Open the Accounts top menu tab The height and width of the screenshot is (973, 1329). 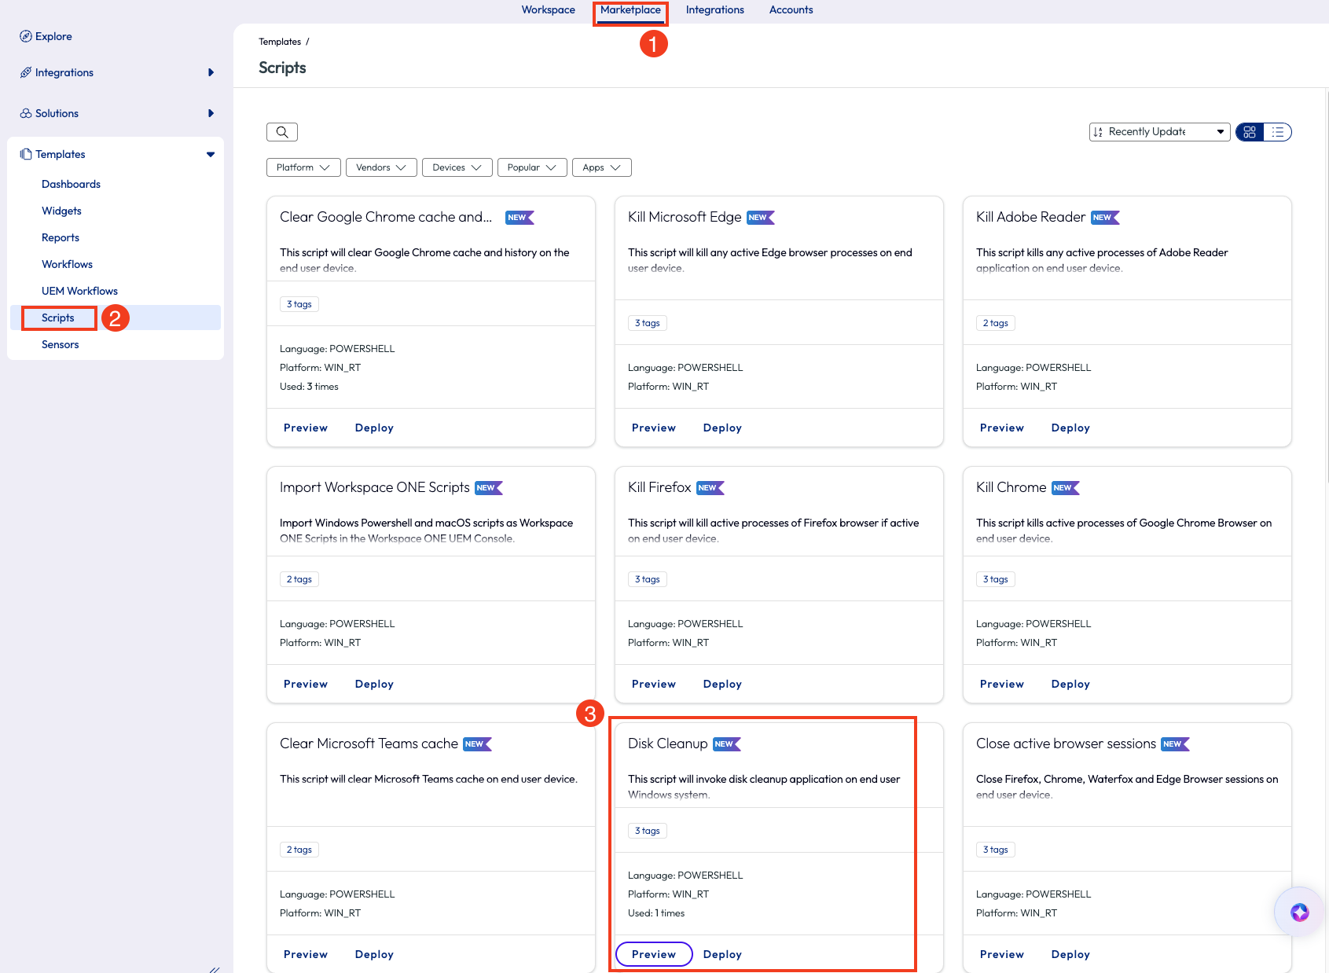[791, 10]
